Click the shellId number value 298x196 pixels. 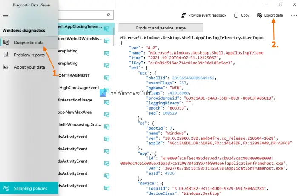[193, 78]
